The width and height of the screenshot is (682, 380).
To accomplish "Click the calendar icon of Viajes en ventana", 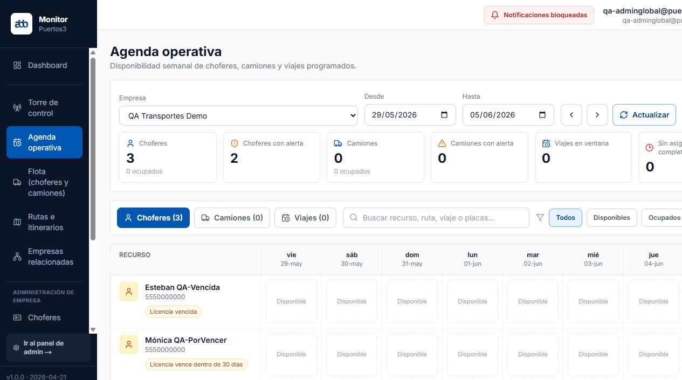I will click(546, 143).
